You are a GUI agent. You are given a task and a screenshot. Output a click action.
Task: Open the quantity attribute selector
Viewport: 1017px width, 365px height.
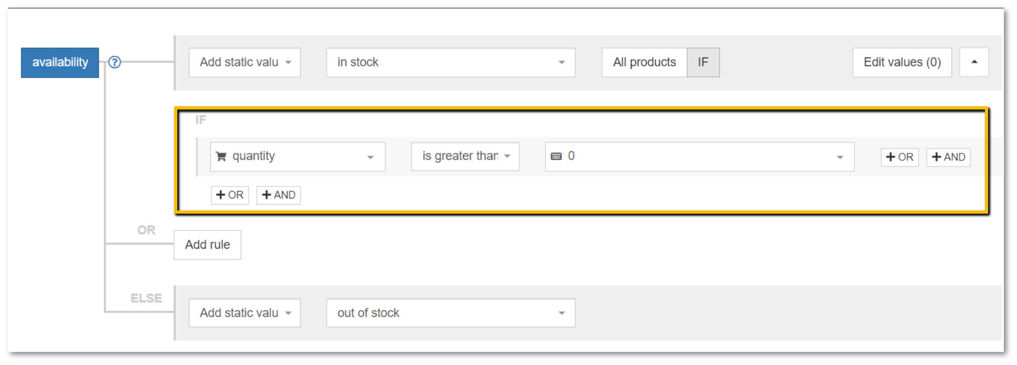click(x=297, y=156)
